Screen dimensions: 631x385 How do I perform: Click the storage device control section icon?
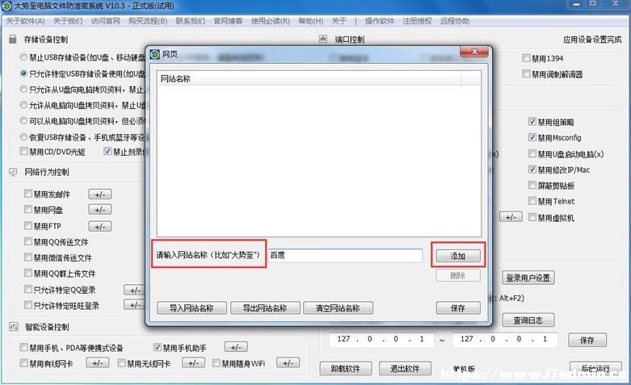[13, 39]
